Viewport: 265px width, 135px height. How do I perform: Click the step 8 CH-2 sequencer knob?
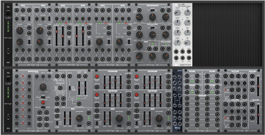(x=29, y=123)
